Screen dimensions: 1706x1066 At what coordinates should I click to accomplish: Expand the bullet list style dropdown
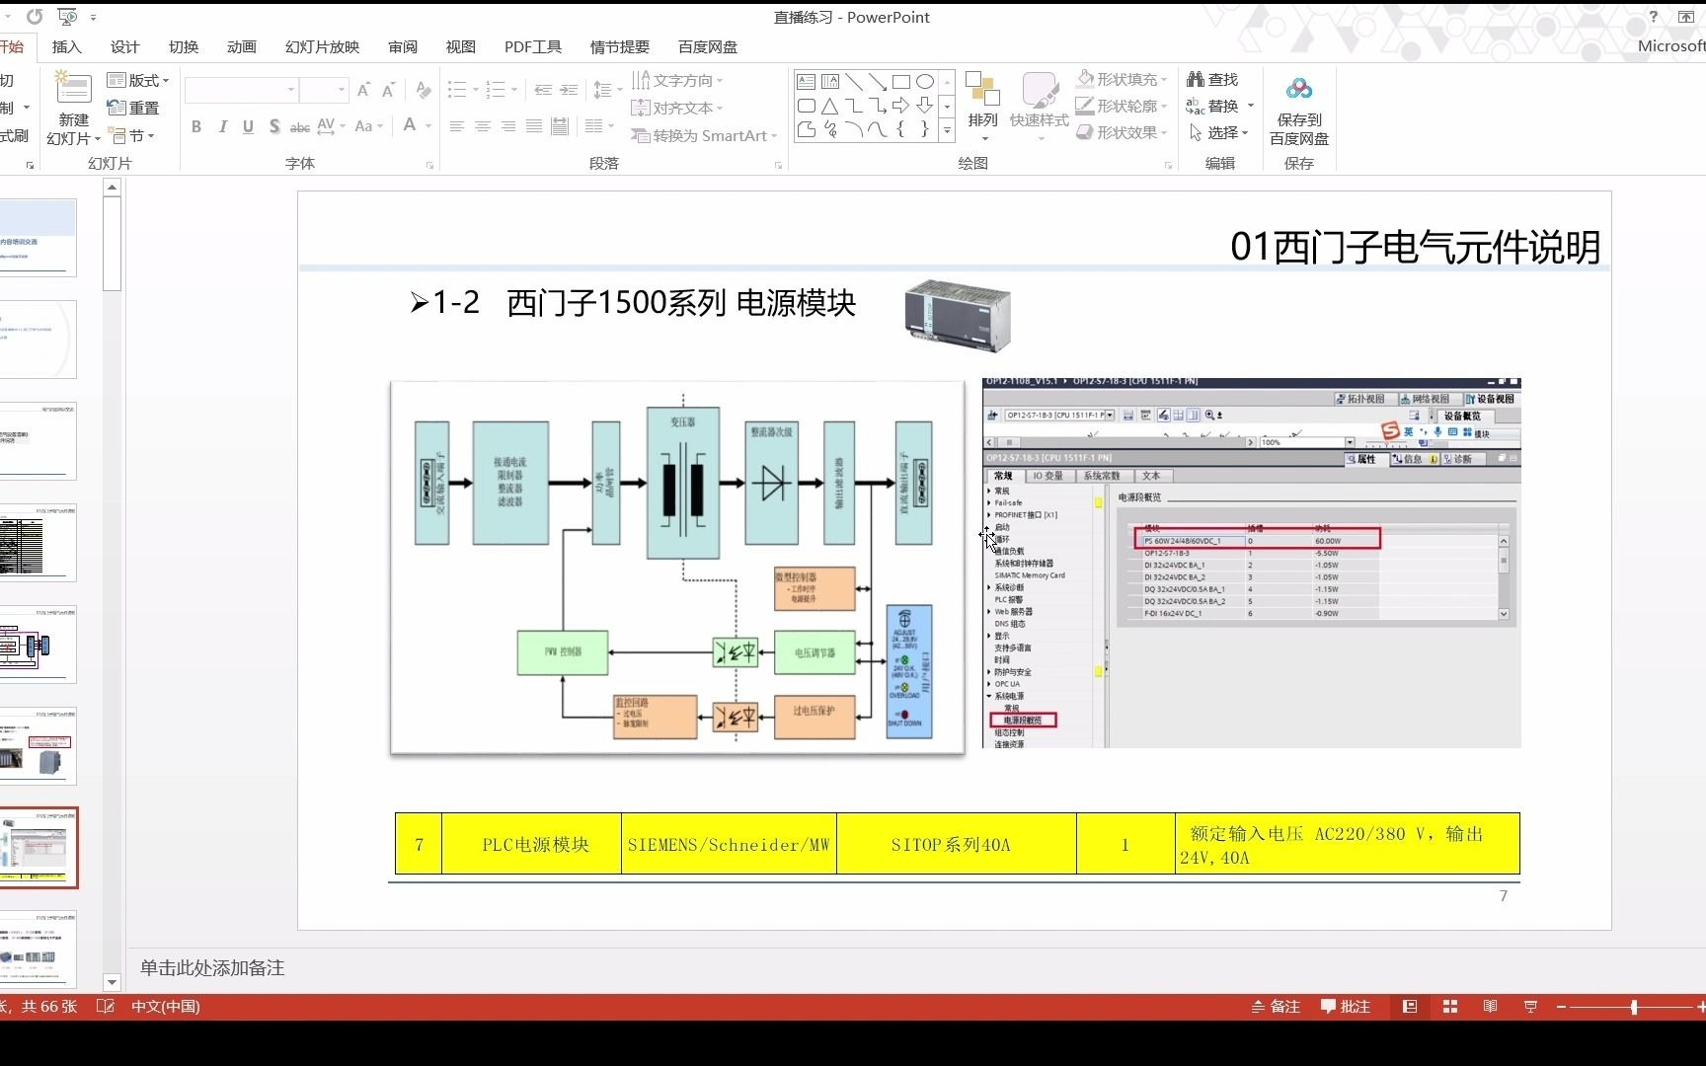[477, 90]
